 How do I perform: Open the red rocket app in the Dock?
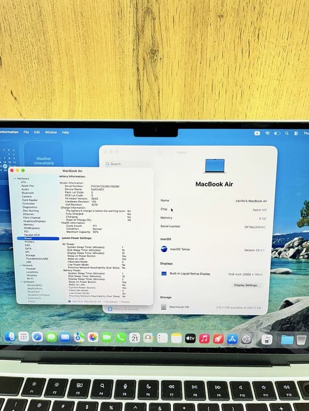(218, 339)
